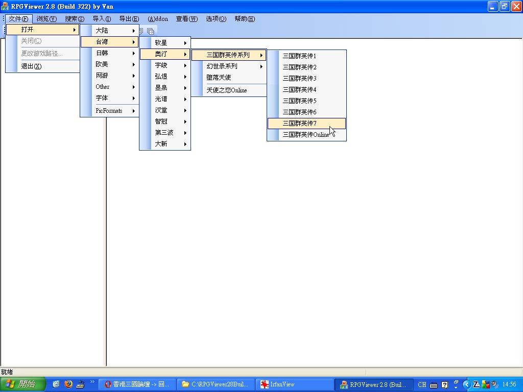Expand the 奥汀 publisher submenu
This screenshot has width=523, height=392.
click(165, 54)
